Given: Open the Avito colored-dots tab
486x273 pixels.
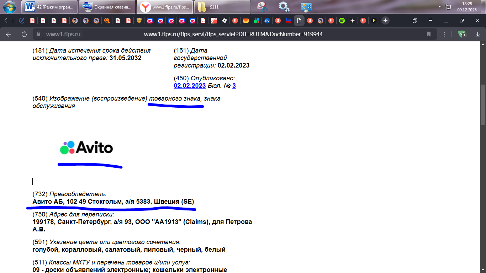Looking at the screenshot, I should pos(257,21).
